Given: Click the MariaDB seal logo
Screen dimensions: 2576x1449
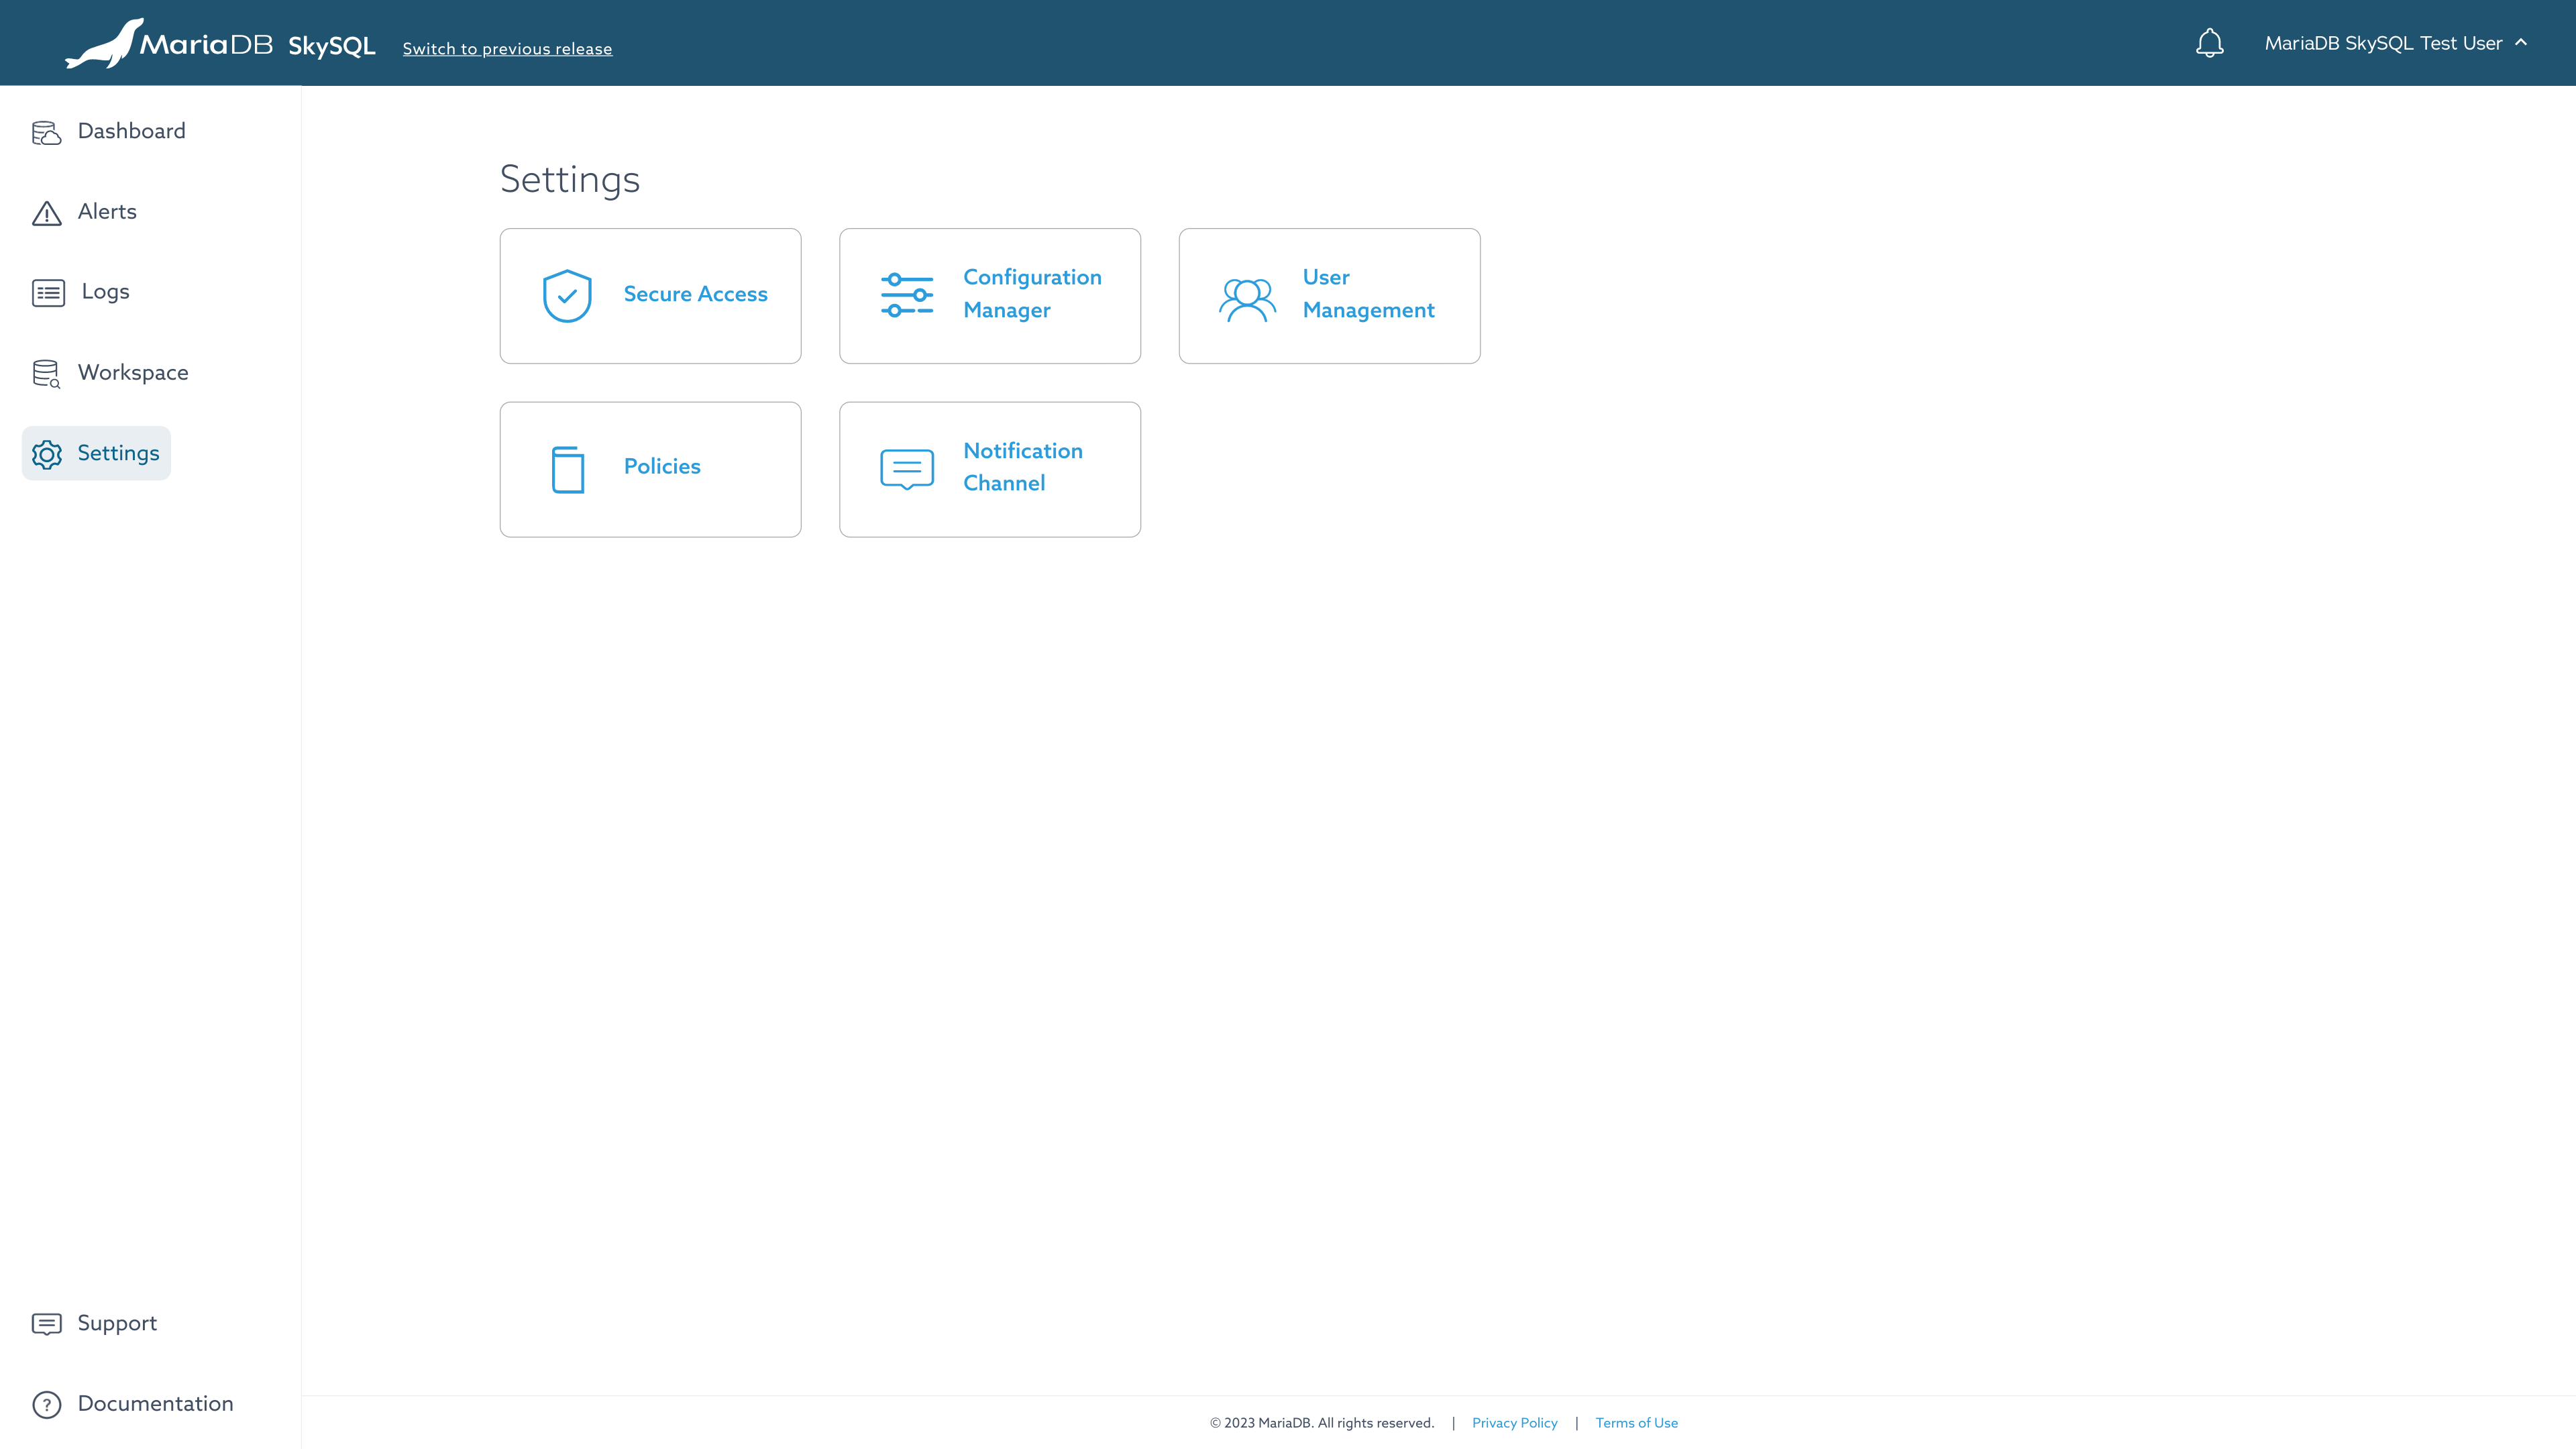Looking at the screenshot, I should 104,44.
